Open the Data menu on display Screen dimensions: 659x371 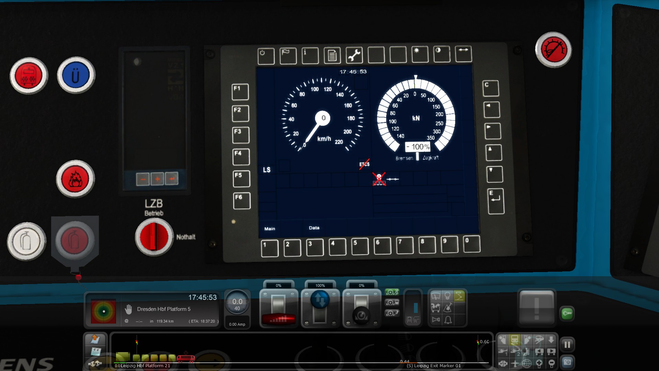tap(314, 228)
